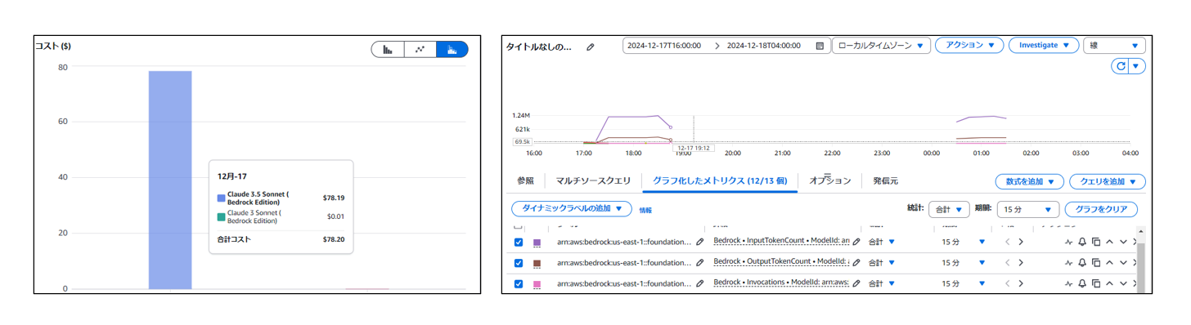Select the stacked bar cost chart view
Screen dimensions: 1191x325
[x=452, y=49]
